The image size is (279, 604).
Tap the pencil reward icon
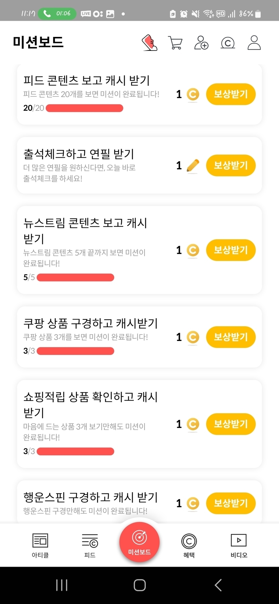click(x=193, y=166)
